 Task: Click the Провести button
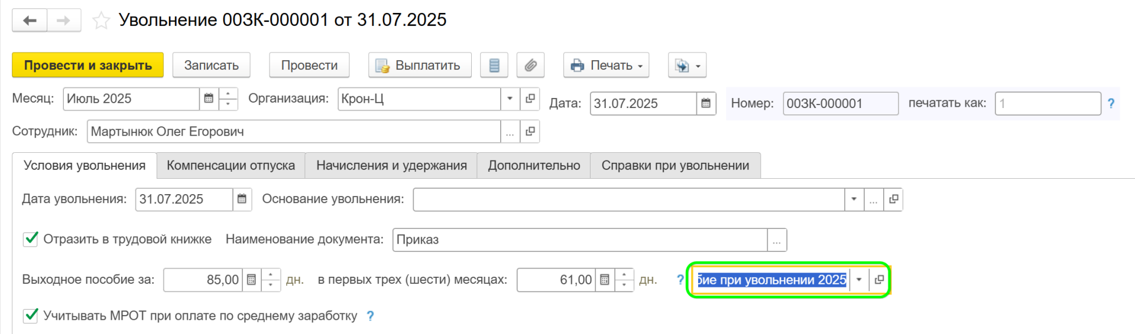pyautogui.click(x=309, y=65)
